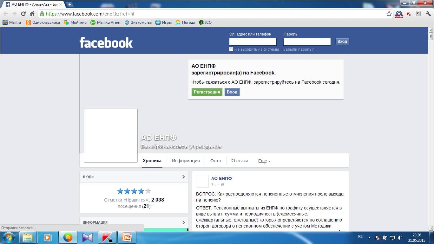Image resolution: width=434 pixels, height=244 pixels.
Task: Click the Забыли пароль? link
Action: [x=299, y=49]
